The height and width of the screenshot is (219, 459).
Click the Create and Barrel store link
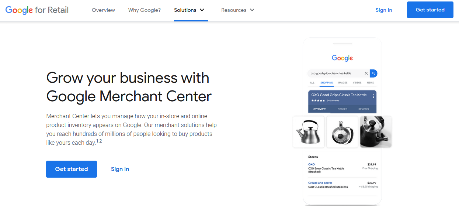(320, 183)
